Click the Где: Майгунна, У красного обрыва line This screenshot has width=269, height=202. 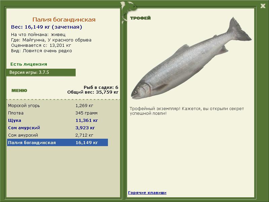pos(51,40)
